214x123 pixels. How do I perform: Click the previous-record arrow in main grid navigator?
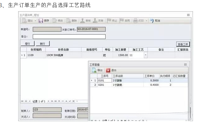[x=30, y=101]
